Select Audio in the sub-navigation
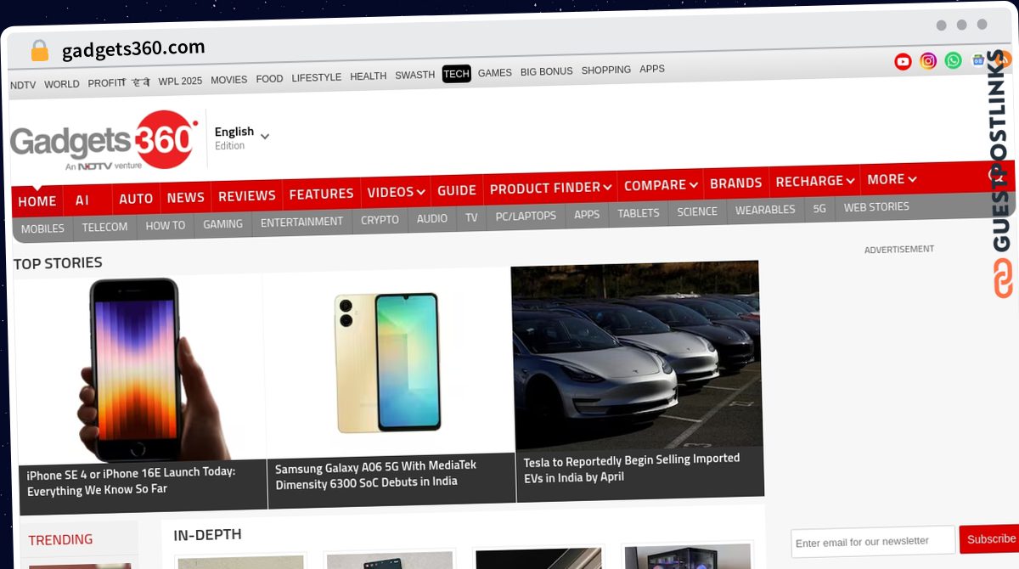The image size is (1019, 569). [x=432, y=219]
